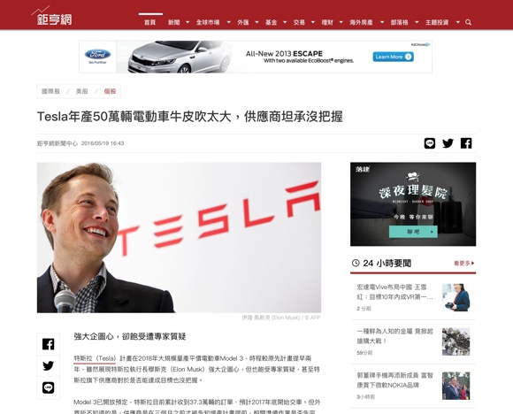Click the 聊吧 button on barber shop ad

pos(413,232)
